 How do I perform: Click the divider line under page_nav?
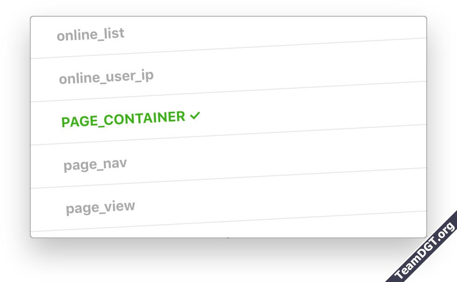pos(228,178)
